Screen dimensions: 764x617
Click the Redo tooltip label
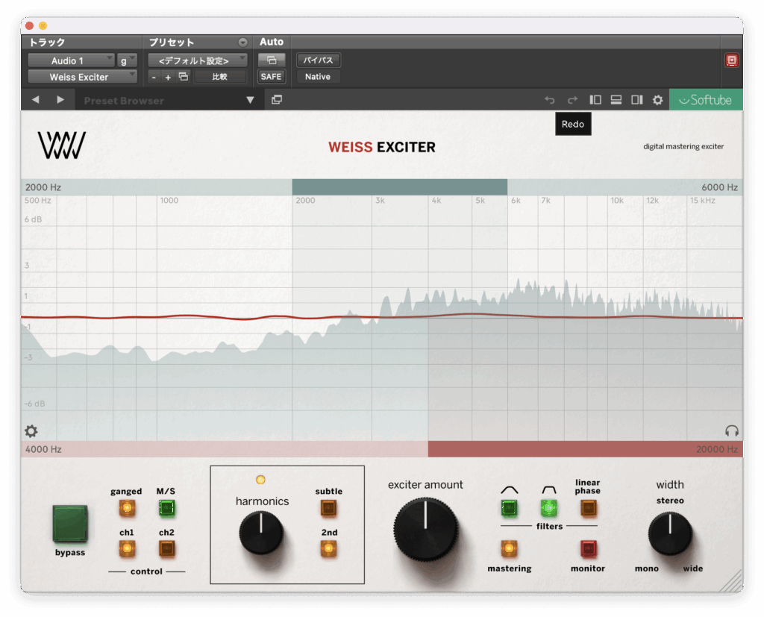point(573,124)
